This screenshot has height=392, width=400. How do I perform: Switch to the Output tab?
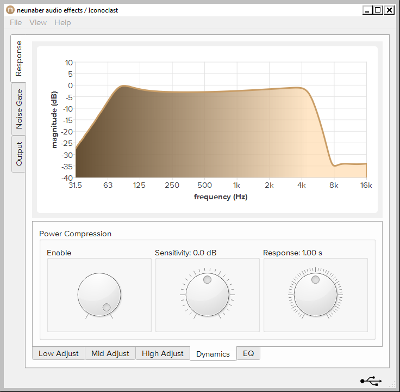(x=18, y=154)
